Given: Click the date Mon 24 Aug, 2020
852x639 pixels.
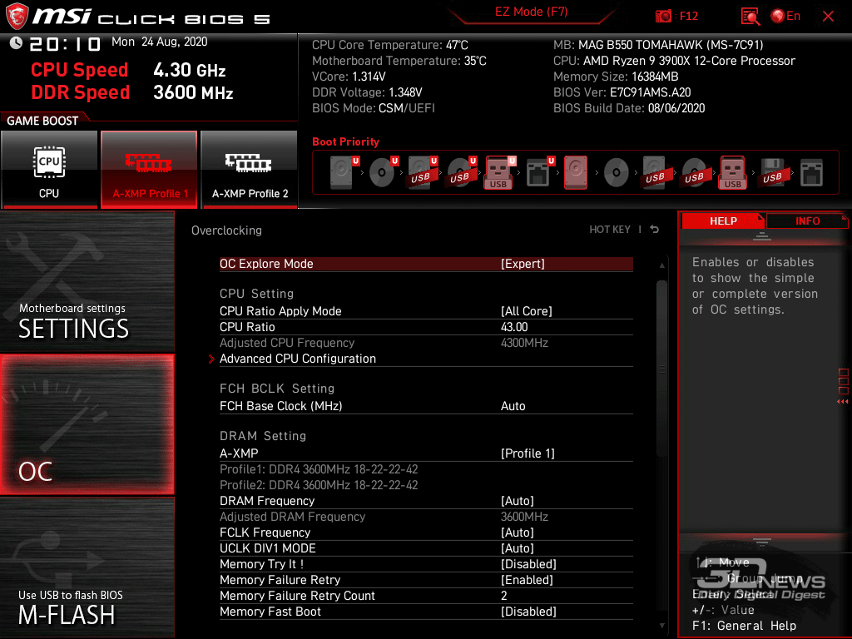Looking at the screenshot, I should tap(160, 42).
